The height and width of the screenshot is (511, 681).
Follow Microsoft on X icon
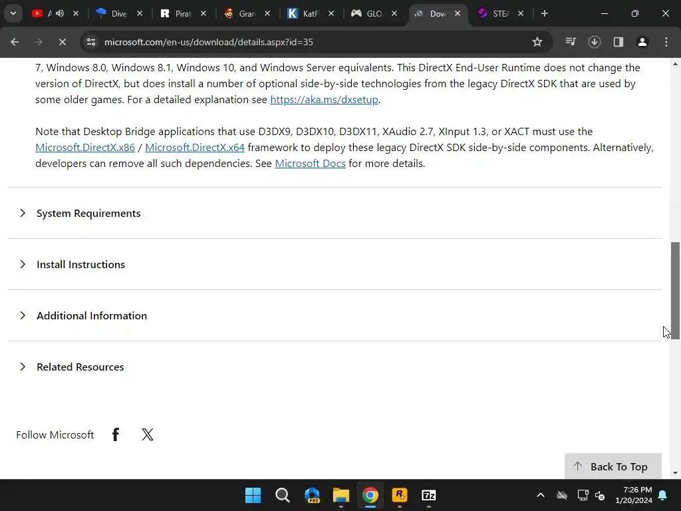click(147, 434)
